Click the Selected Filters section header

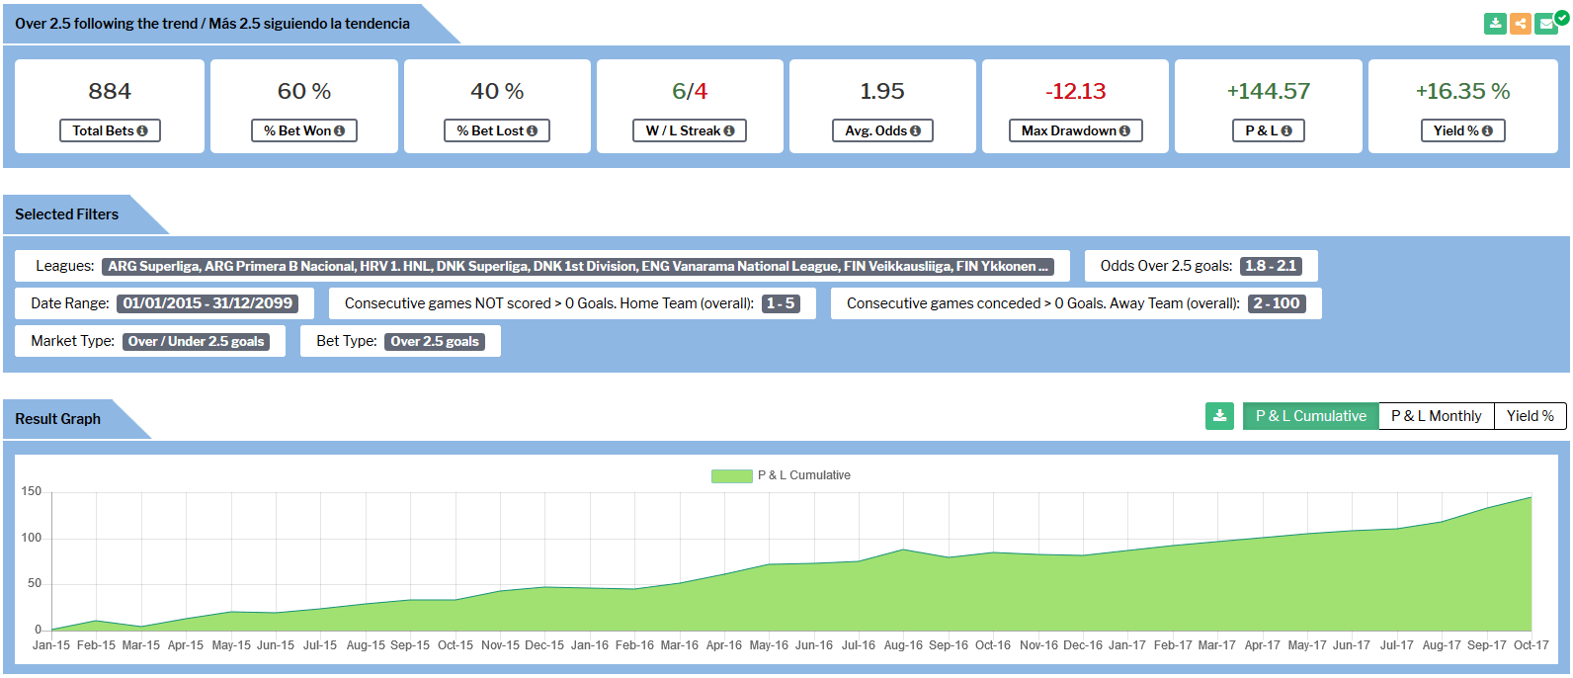[66, 214]
